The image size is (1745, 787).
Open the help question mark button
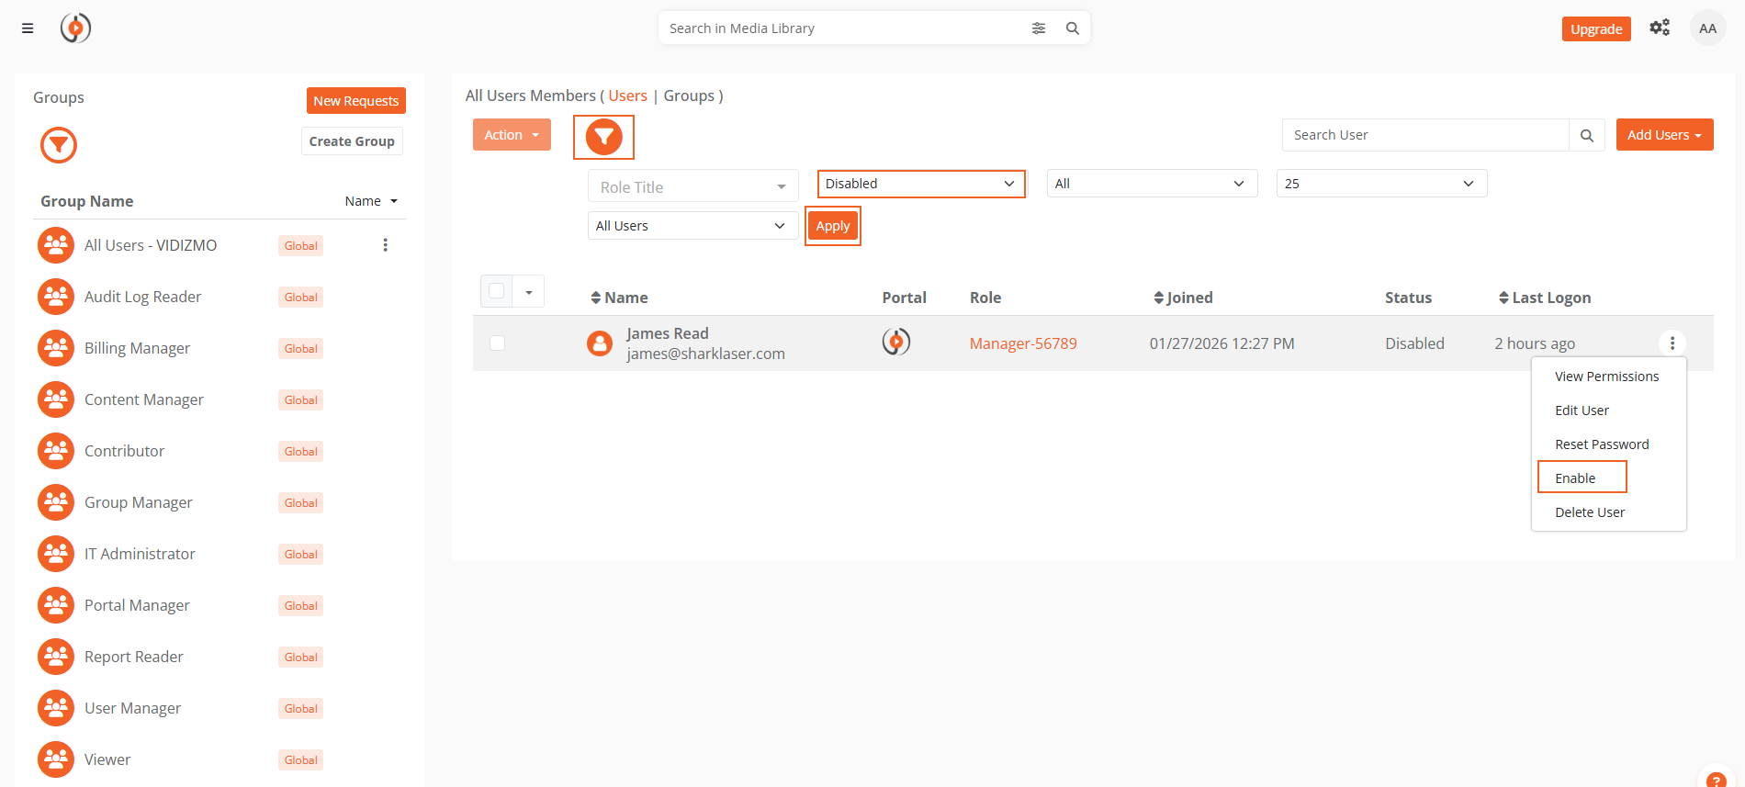[x=1716, y=779]
